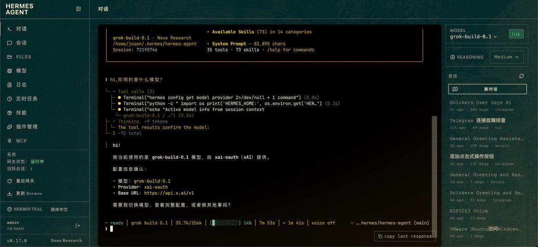Click the 重启网关 restart icon
538x247 pixels.
(x=9, y=181)
